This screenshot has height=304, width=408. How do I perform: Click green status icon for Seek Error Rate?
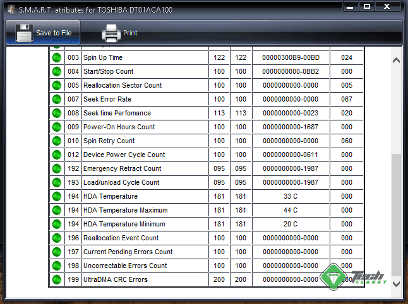pos(57,99)
